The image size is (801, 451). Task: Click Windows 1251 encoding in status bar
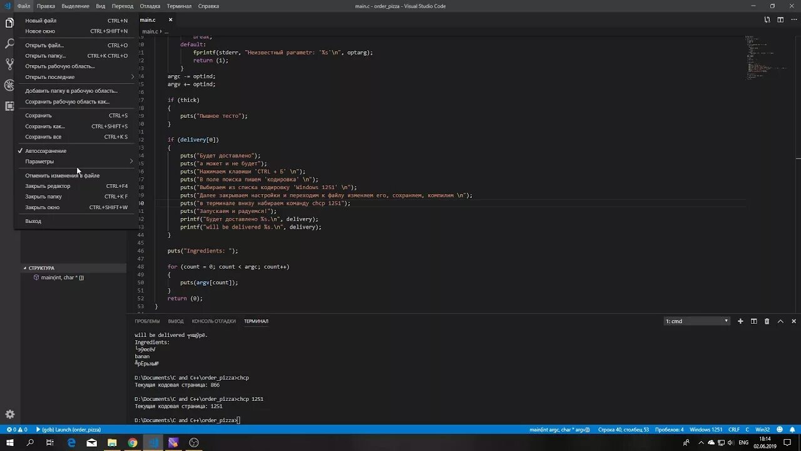706,430
